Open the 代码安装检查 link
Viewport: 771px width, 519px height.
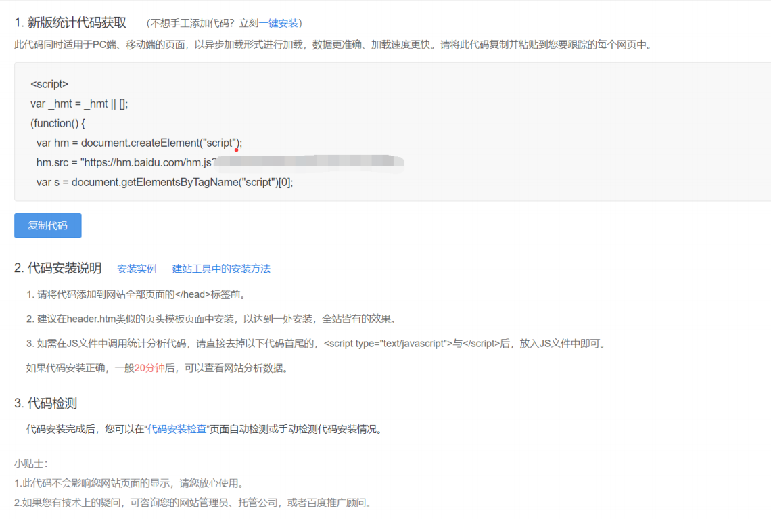[177, 429]
